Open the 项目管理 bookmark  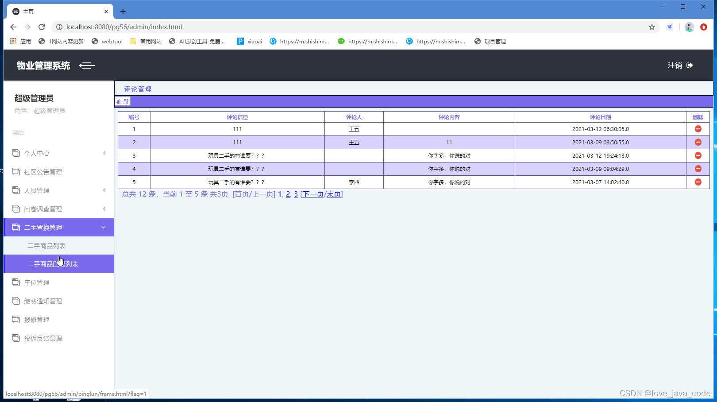[490, 41]
